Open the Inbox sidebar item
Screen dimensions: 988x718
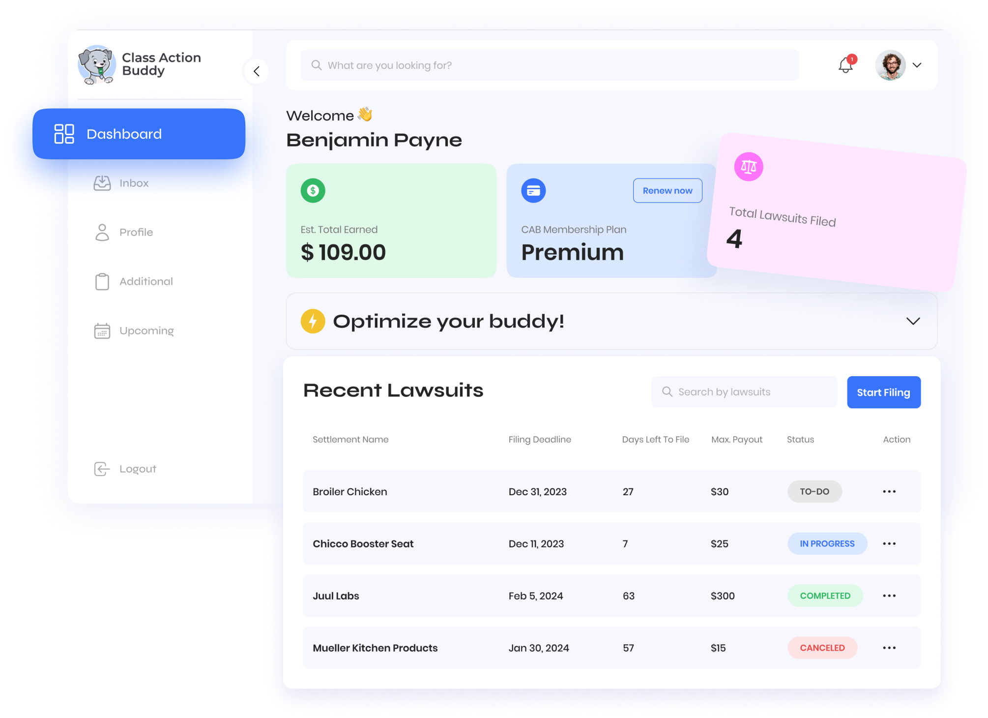pos(133,183)
